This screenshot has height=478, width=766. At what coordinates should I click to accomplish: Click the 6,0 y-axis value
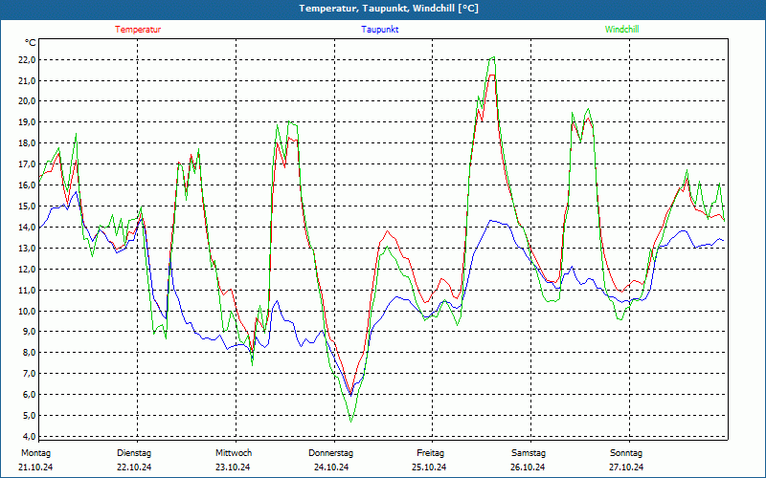(x=29, y=394)
